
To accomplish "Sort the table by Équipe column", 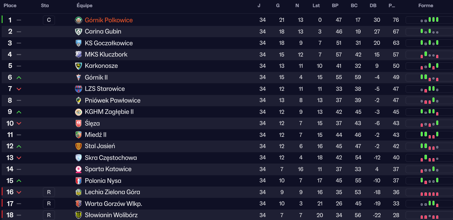I will pos(84,5).
